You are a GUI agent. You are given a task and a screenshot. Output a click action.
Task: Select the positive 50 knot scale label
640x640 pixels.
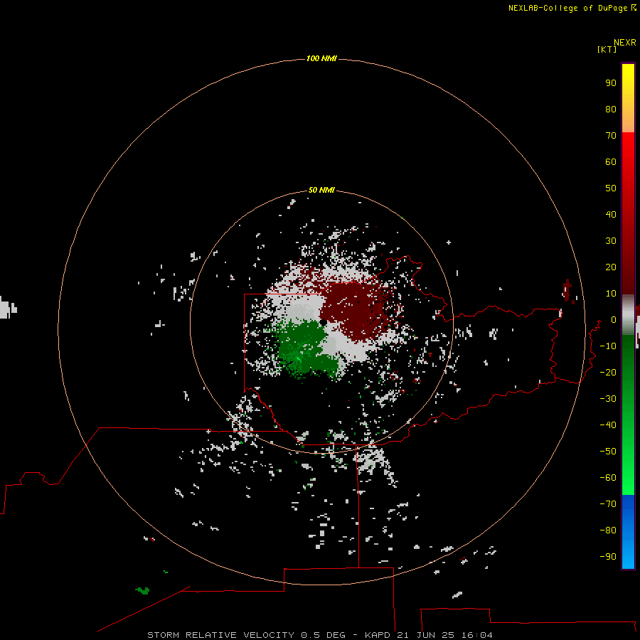(611, 188)
